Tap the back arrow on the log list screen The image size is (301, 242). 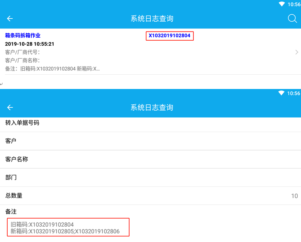click(x=10, y=19)
